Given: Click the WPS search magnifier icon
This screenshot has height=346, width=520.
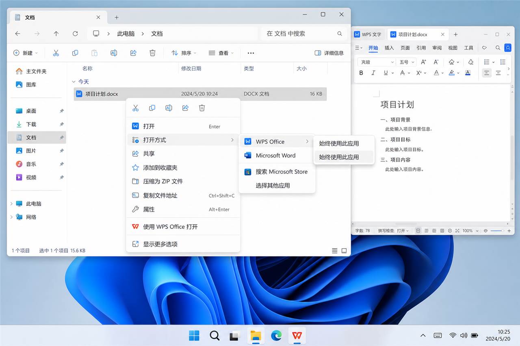Looking at the screenshot, I should tap(498, 48).
